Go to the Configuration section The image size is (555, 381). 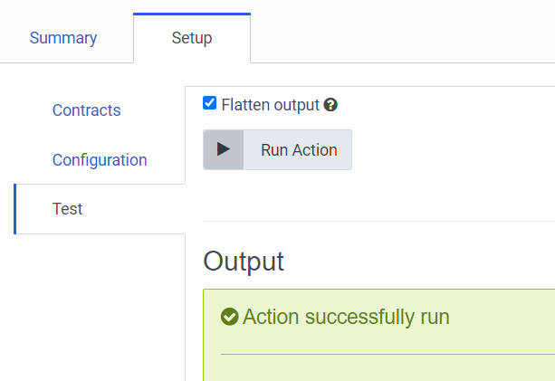point(100,160)
